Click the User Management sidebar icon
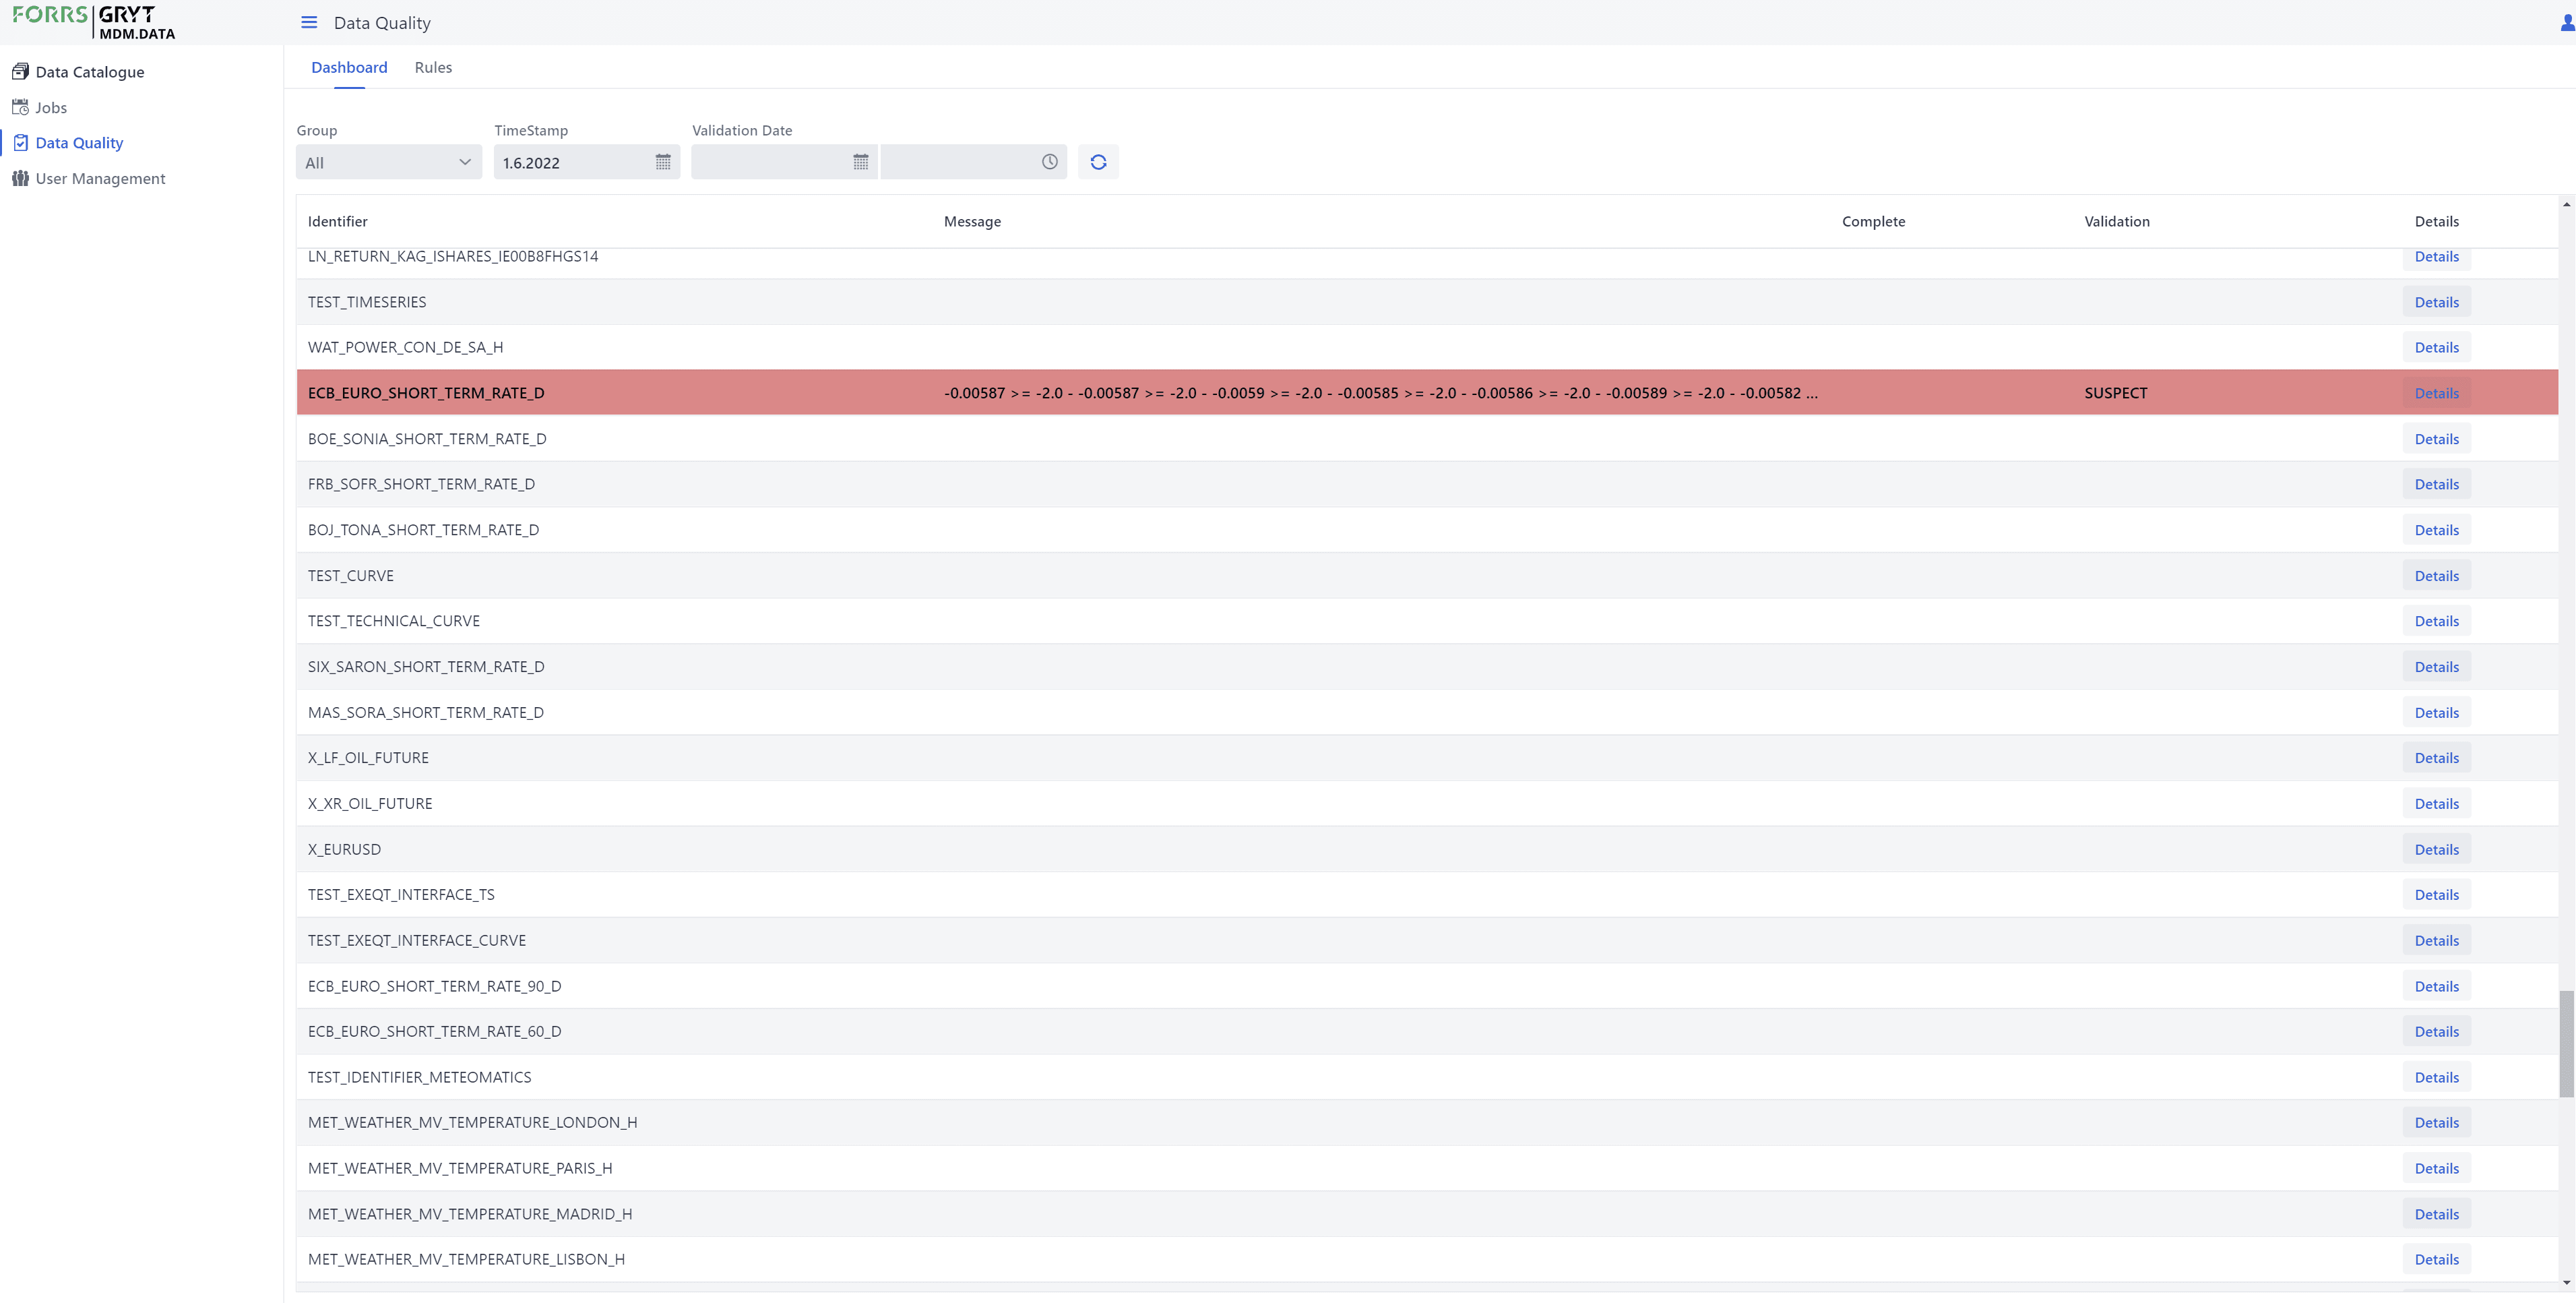This screenshot has height=1303, width=2576. click(20, 178)
